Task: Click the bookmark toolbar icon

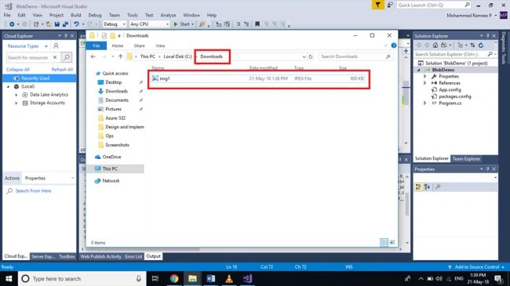Action: coord(257,24)
